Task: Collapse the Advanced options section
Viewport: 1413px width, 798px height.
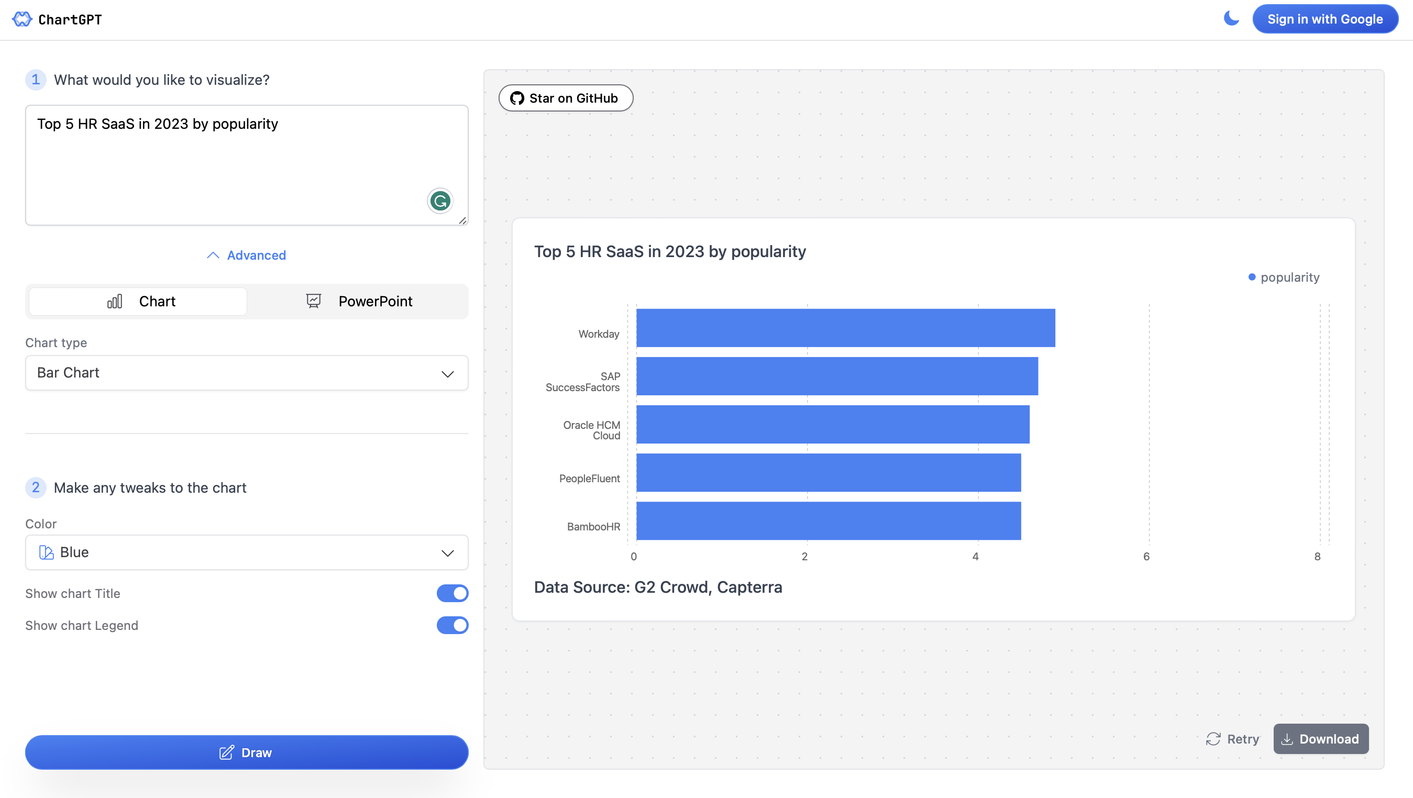Action: [246, 255]
